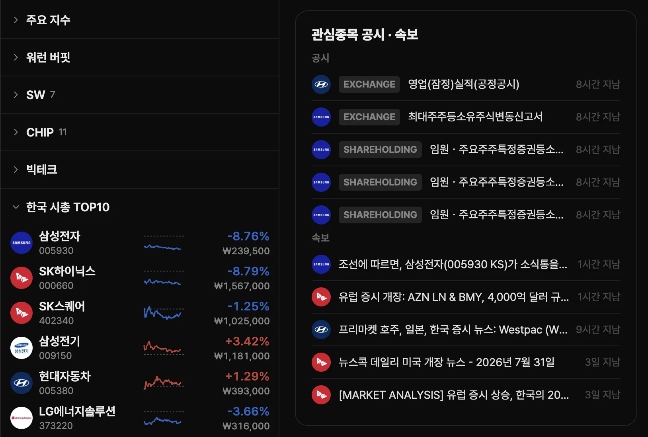The height and width of the screenshot is (437, 648).
Task: Click the -8.79% change for SK하이닉스
Action: click(248, 271)
